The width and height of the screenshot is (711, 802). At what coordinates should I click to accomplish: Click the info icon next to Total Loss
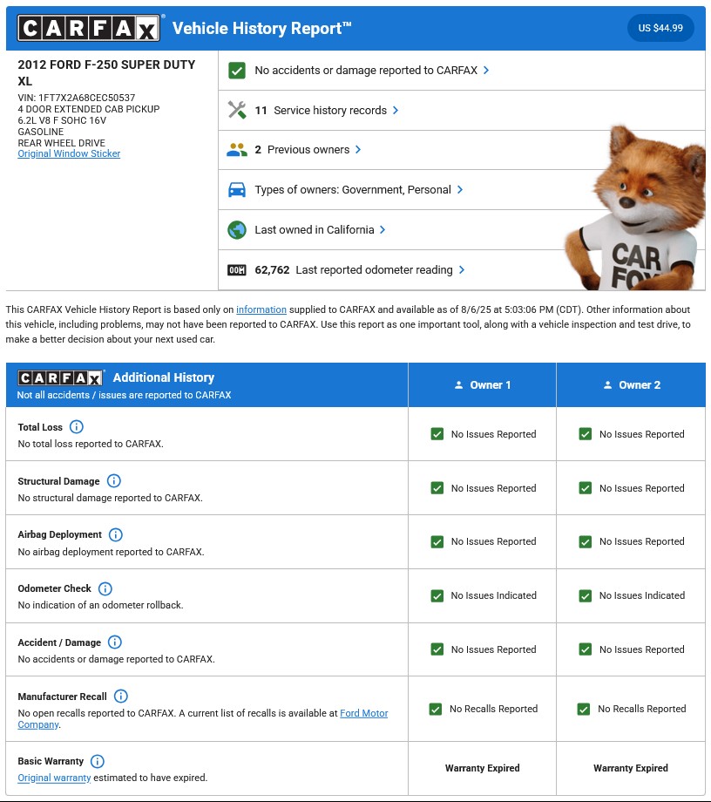coord(77,427)
